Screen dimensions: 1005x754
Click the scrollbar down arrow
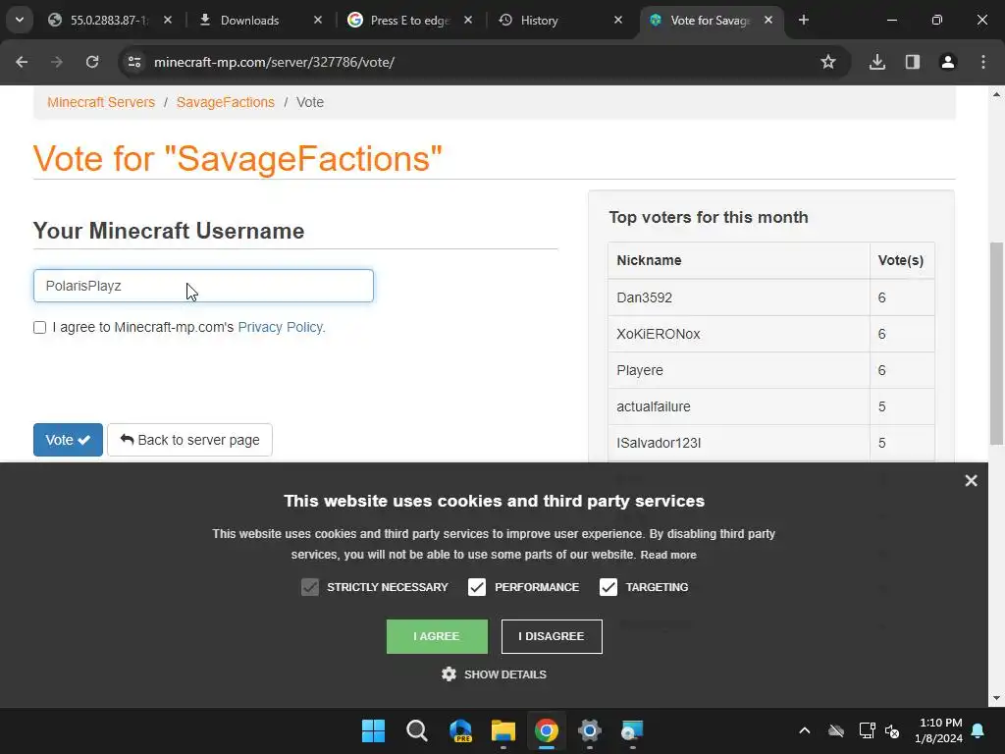pyautogui.click(x=996, y=698)
